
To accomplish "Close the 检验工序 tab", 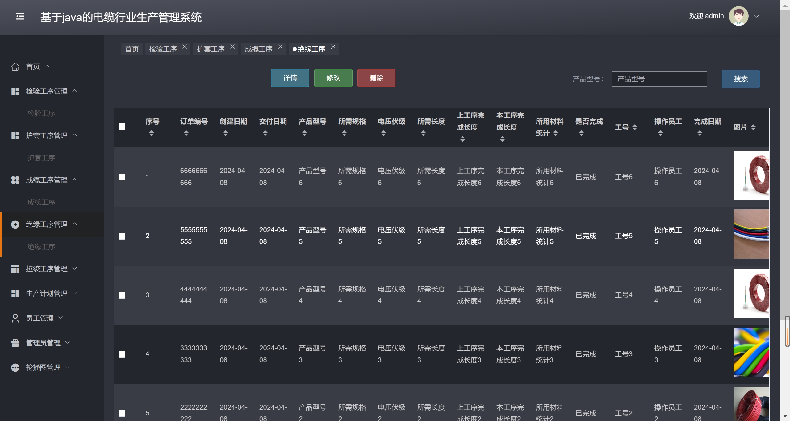I will click(185, 47).
